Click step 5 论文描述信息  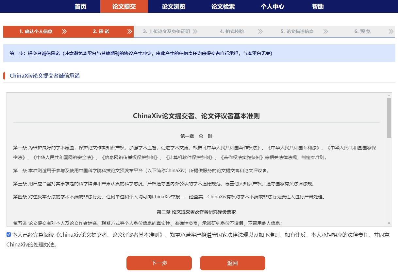pyautogui.click(x=297, y=32)
